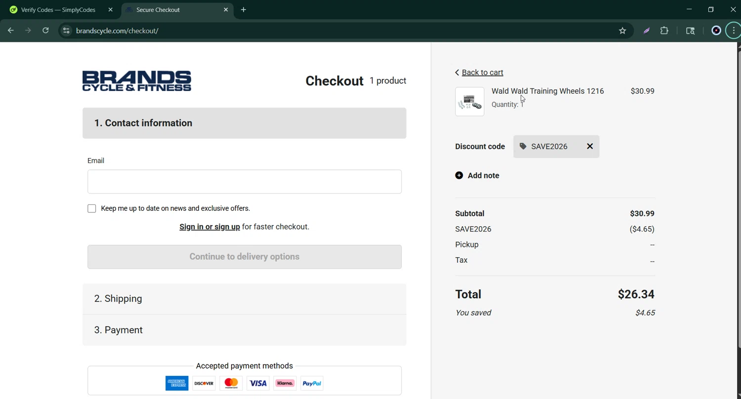Click the SAVE2026 discount code chip
This screenshot has height=399, width=741.
click(x=556, y=146)
